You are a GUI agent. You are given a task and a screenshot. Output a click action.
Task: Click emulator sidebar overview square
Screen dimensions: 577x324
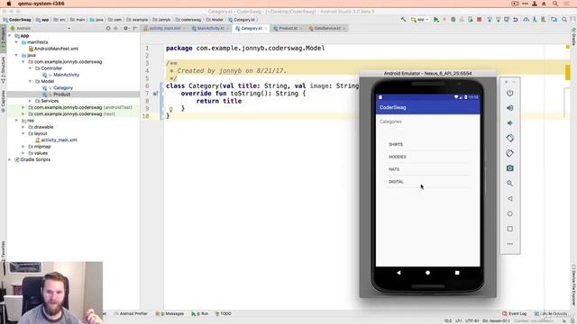pos(509,229)
